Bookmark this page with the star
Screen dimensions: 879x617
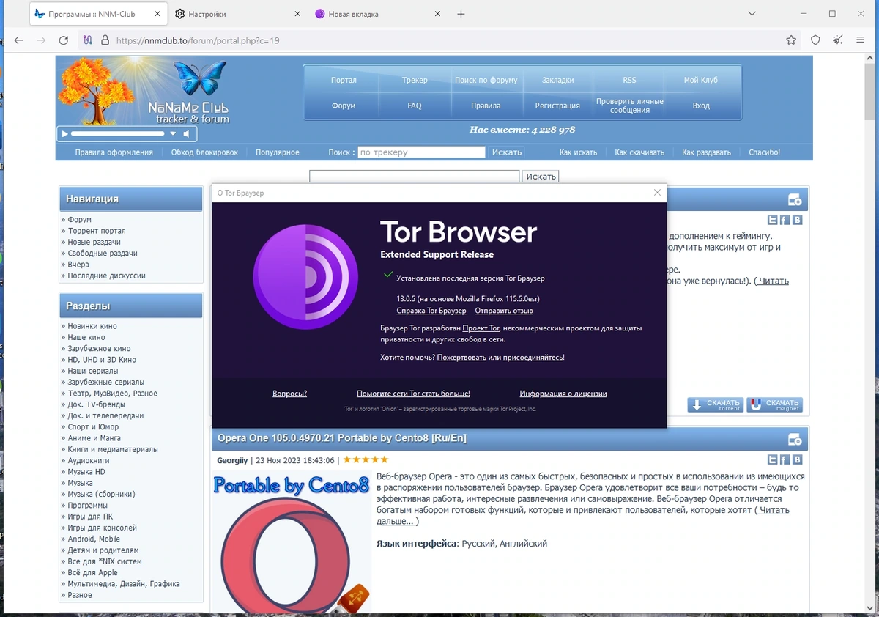tap(791, 40)
